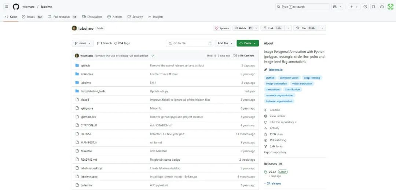Viewport: 396px width, 190px height.
Task: Open the pytest.ini file
Action: tap(87, 186)
